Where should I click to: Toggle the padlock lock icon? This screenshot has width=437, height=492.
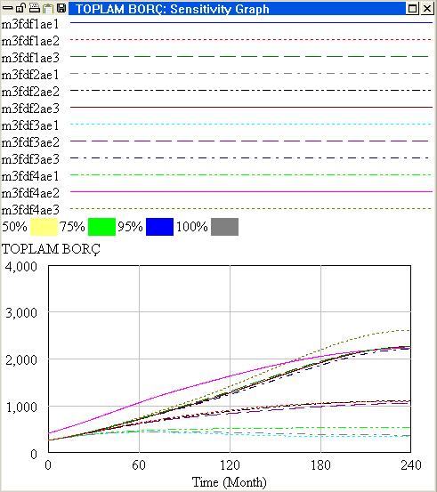[20, 8]
